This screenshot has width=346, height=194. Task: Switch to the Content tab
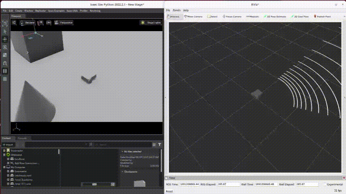click(6, 138)
